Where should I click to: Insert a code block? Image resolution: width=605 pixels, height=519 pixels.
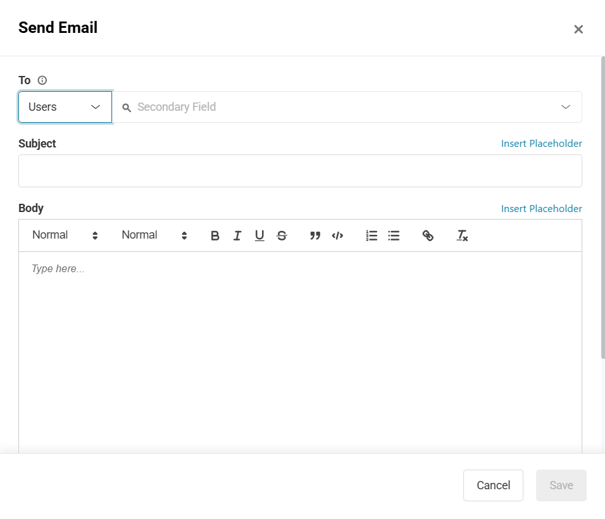(x=337, y=235)
